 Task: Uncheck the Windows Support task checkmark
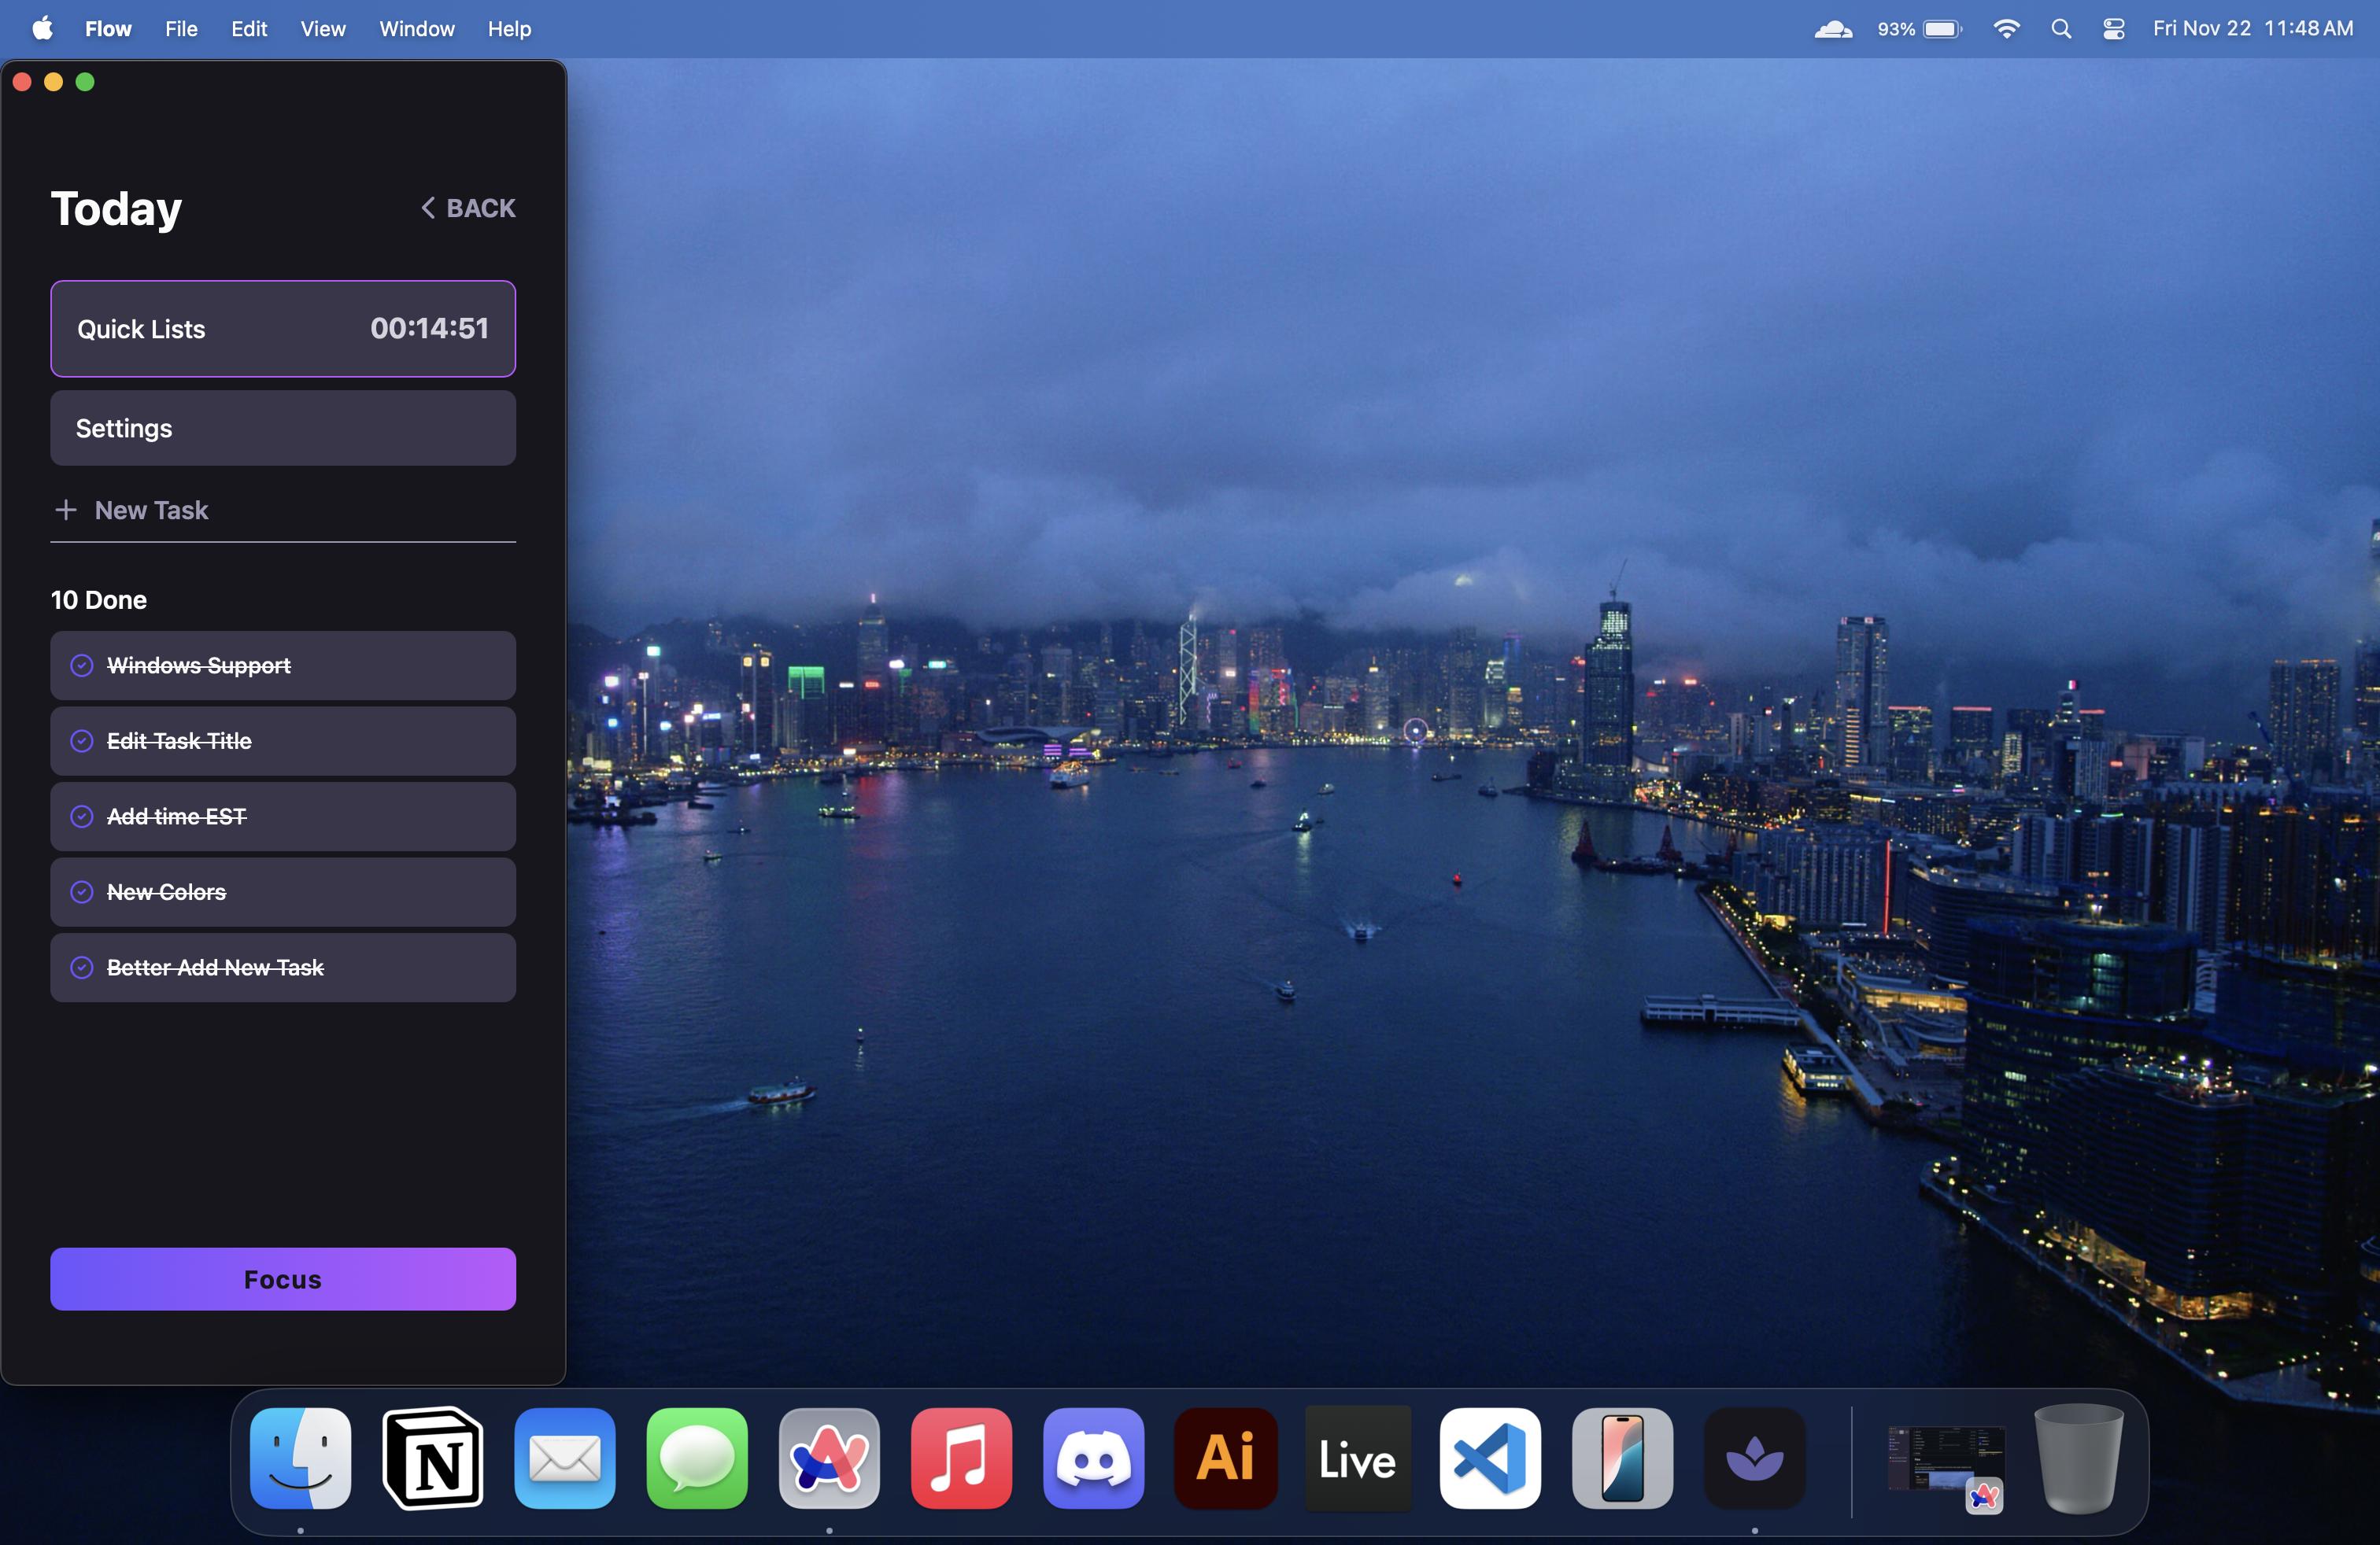[x=82, y=666]
